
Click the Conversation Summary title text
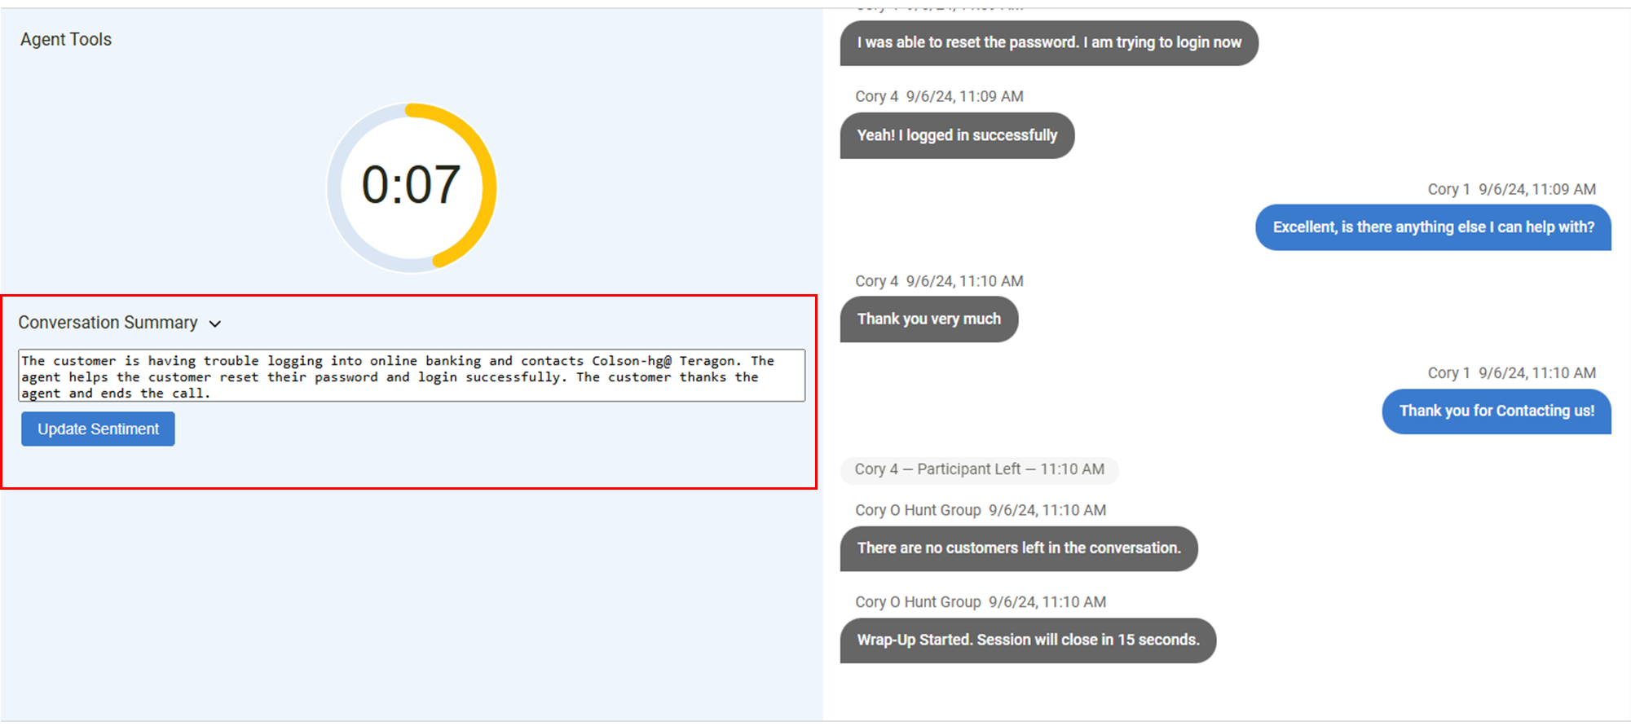point(108,323)
